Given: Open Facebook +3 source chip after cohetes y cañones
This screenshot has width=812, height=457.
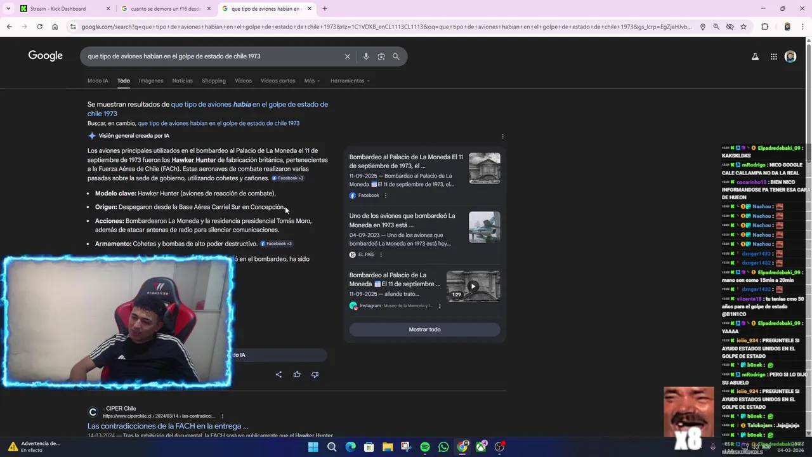Looking at the screenshot, I should [x=287, y=178].
